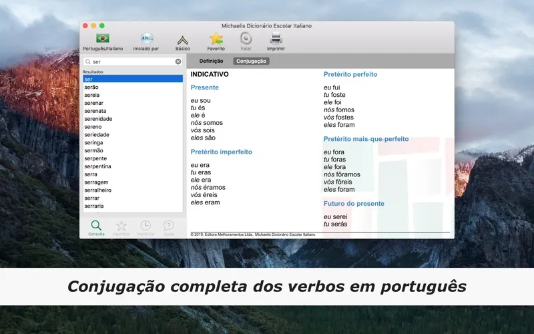The width and height of the screenshot is (534, 334).
Task: Open the Ajuda help icon
Action: pyautogui.click(x=169, y=226)
